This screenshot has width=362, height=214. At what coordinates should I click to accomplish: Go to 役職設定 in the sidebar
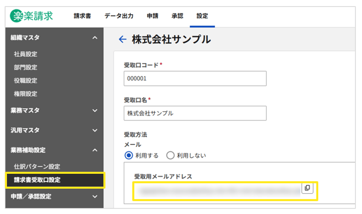[x=25, y=80]
